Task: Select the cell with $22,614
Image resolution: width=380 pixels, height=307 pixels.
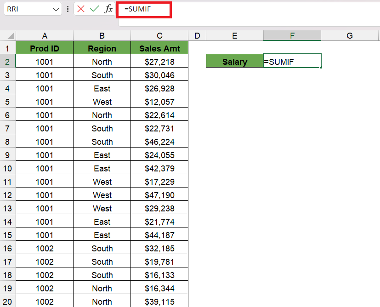Action: [x=159, y=115]
